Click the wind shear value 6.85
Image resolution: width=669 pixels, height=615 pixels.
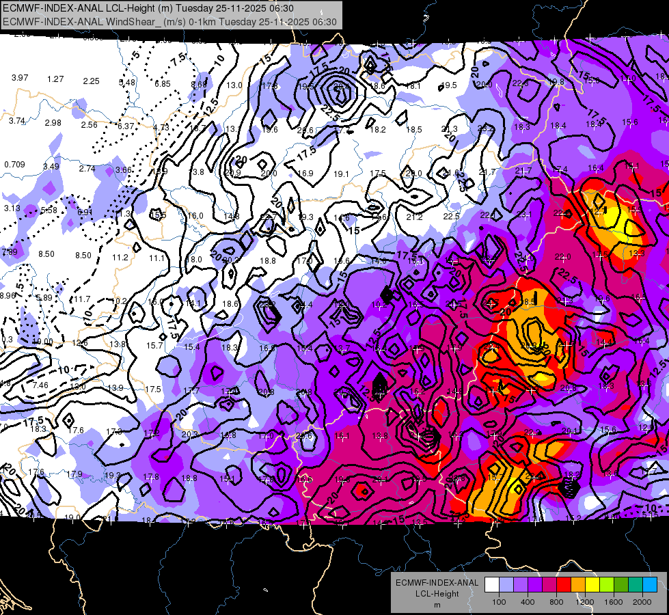(163, 84)
